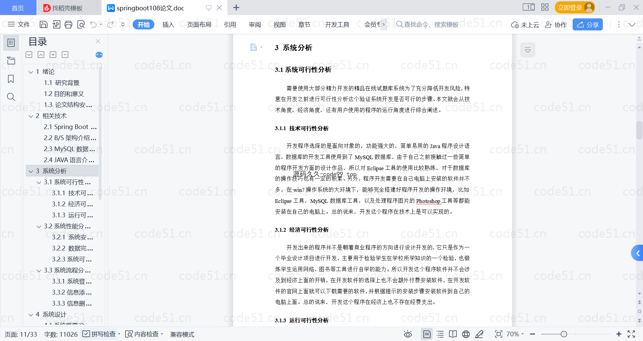
Task: Select outline entry 2.1 Spring Boot
Action: 70,127
